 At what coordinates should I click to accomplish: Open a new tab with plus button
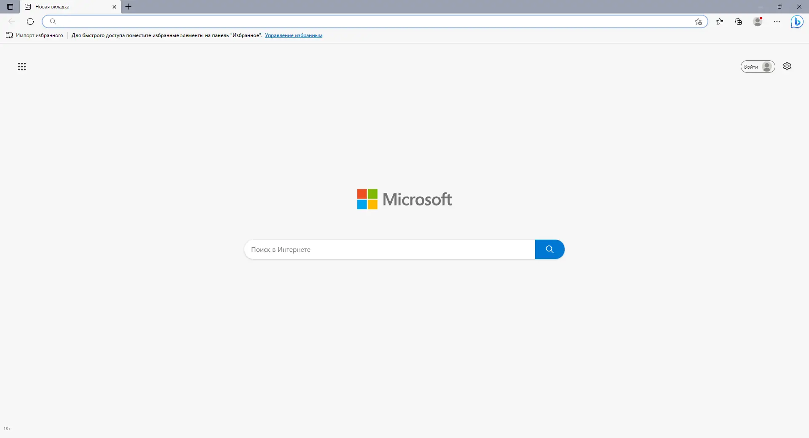[x=129, y=7]
